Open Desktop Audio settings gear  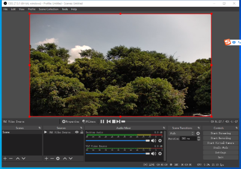[x=160, y=141]
